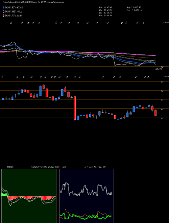Click the 'Pre C: 45.81' value
This screenshot has width=169, height=223.
[x=106, y=16]
